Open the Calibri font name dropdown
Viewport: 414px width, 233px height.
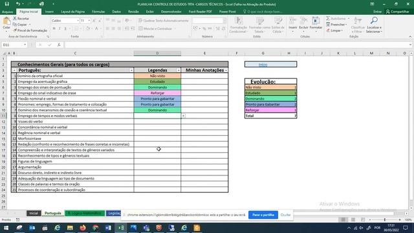[x=78, y=21]
